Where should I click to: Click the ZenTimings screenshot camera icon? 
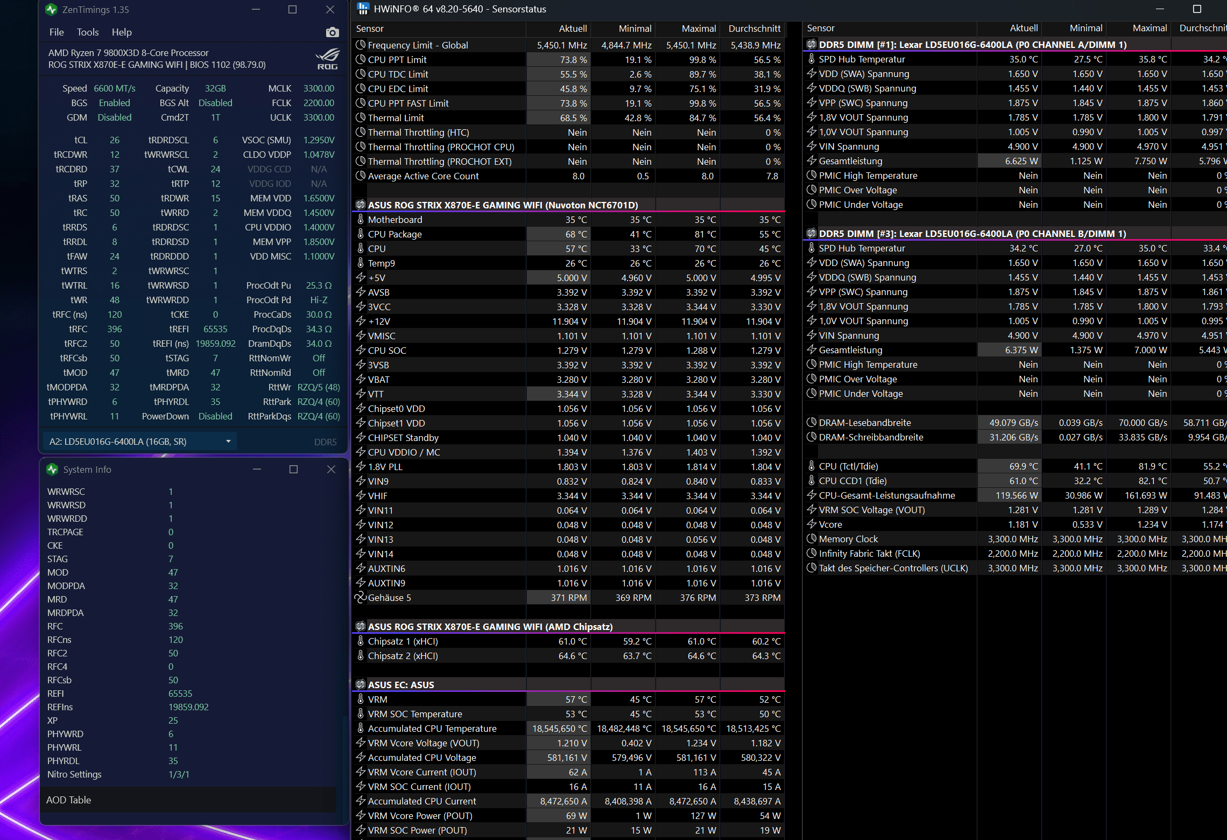click(333, 32)
